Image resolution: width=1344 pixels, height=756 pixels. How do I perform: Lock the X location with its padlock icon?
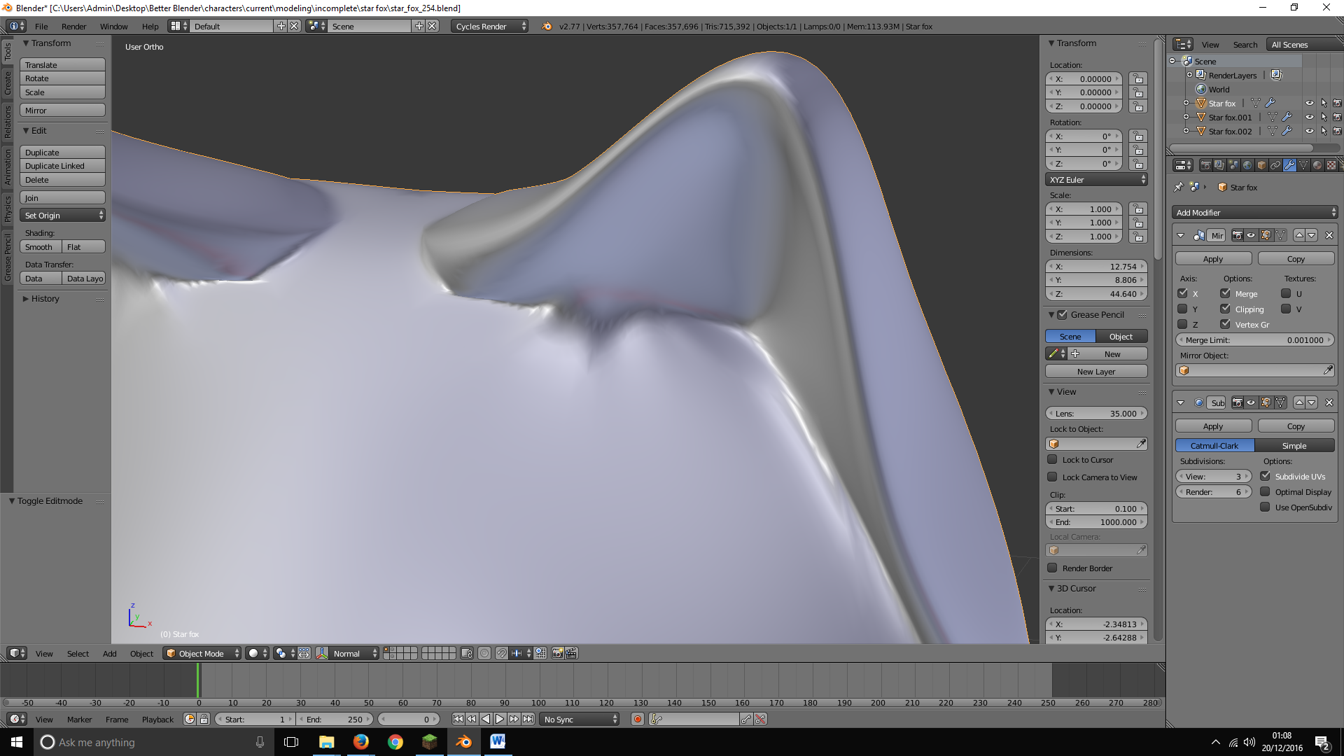coord(1138,79)
